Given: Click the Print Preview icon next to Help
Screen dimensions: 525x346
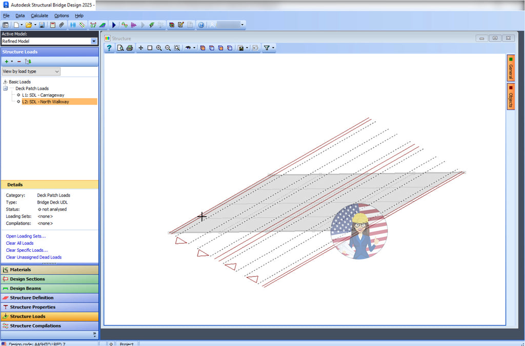Looking at the screenshot, I should [x=119, y=47].
